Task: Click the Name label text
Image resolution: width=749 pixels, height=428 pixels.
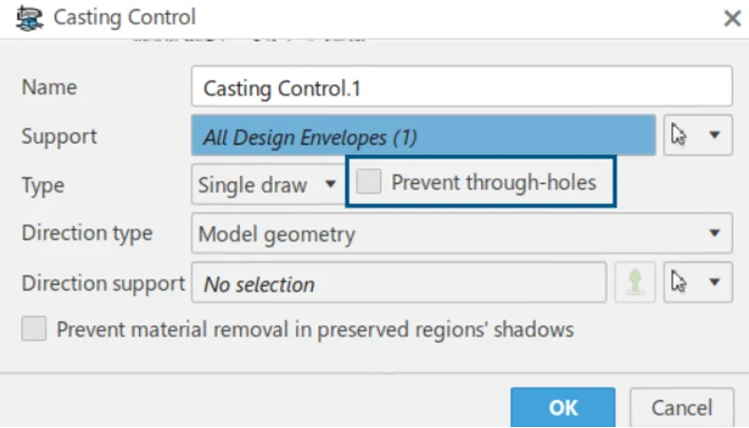Action: [49, 88]
